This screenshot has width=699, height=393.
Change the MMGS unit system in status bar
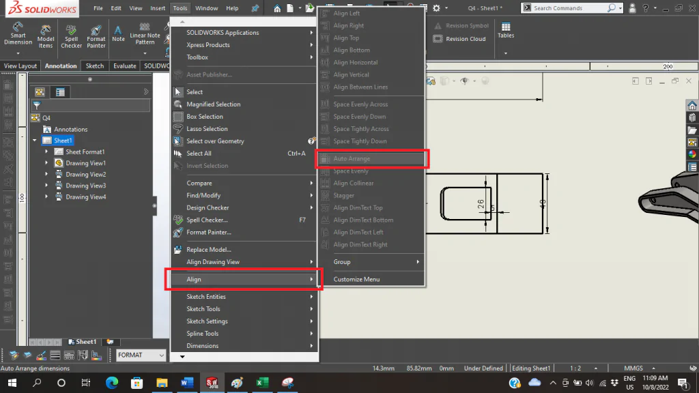633,368
